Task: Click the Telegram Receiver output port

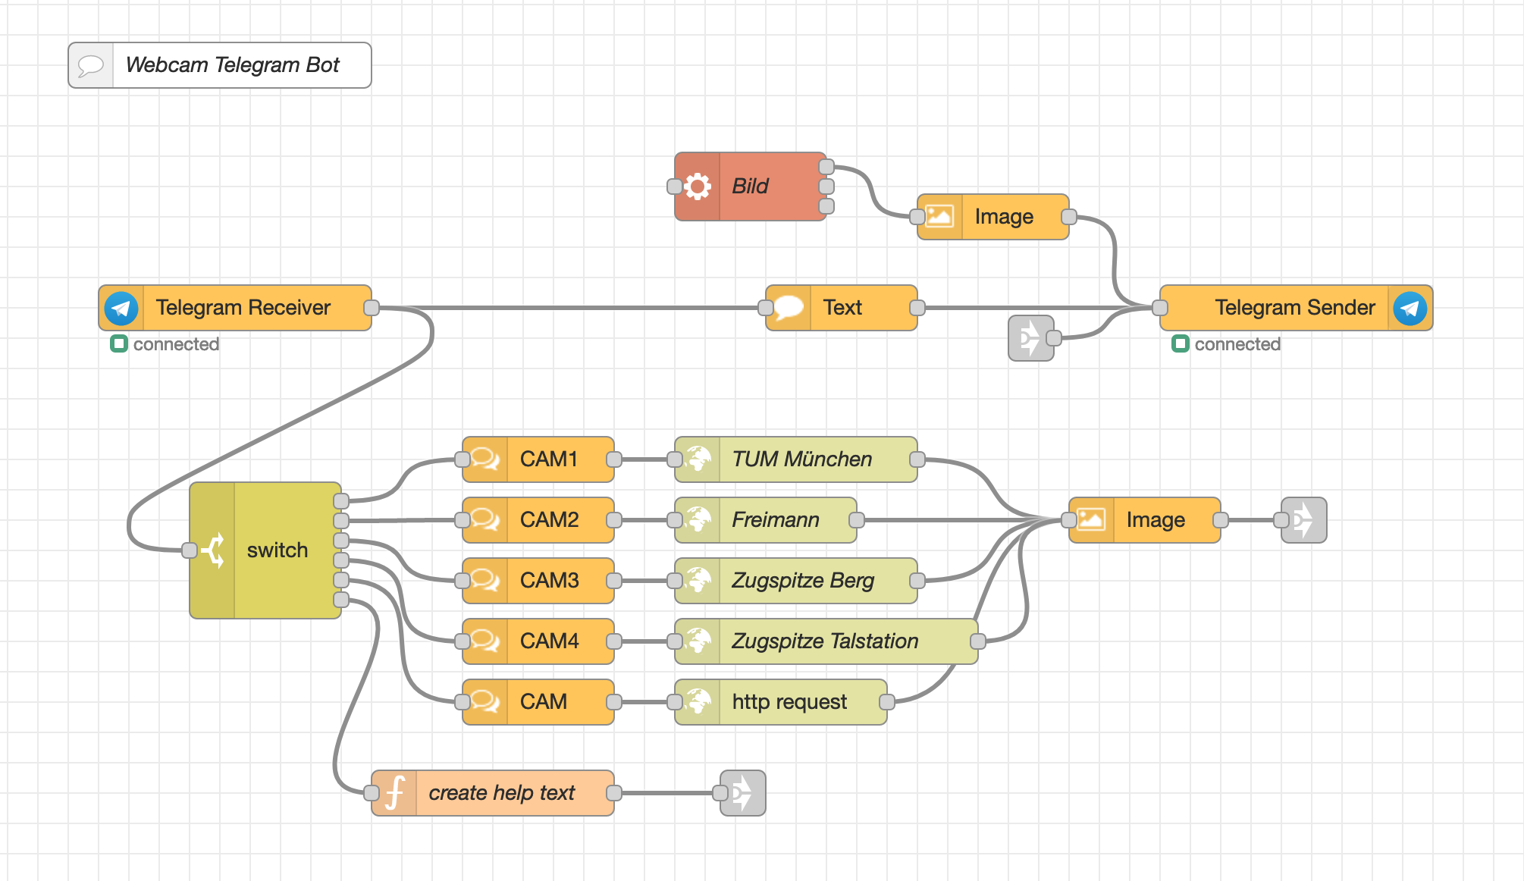Action: pyautogui.click(x=372, y=308)
